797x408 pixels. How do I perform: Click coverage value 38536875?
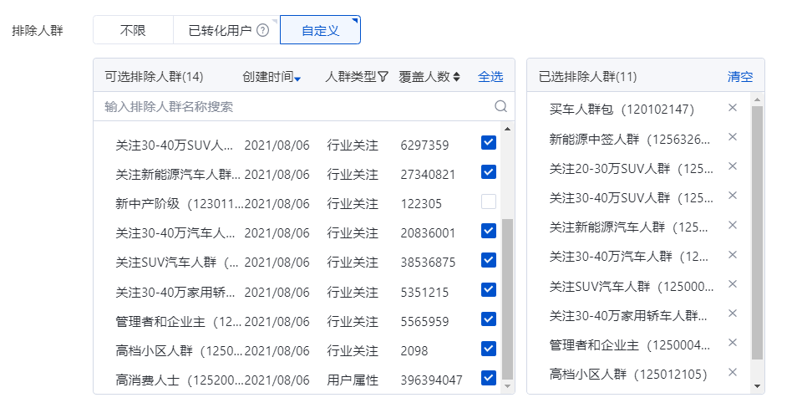428,263
